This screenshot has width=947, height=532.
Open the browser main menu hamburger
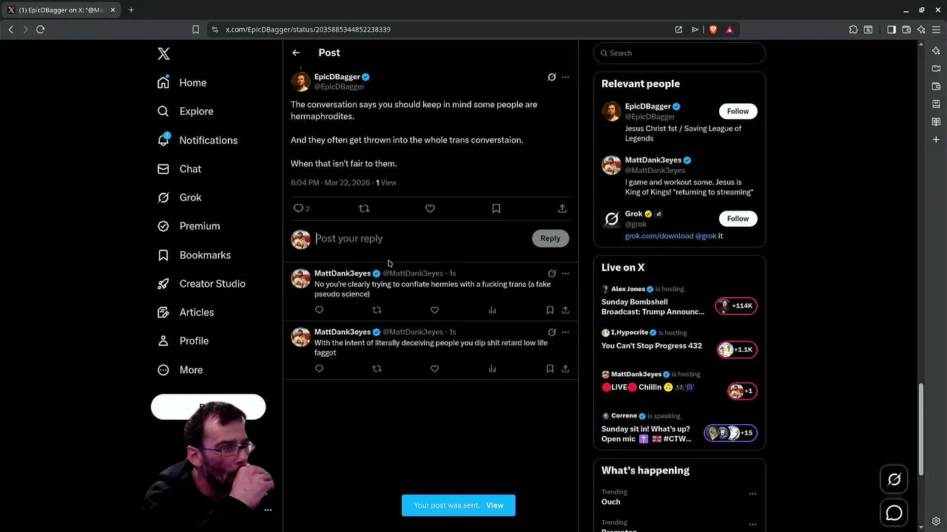tap(936, 30)
